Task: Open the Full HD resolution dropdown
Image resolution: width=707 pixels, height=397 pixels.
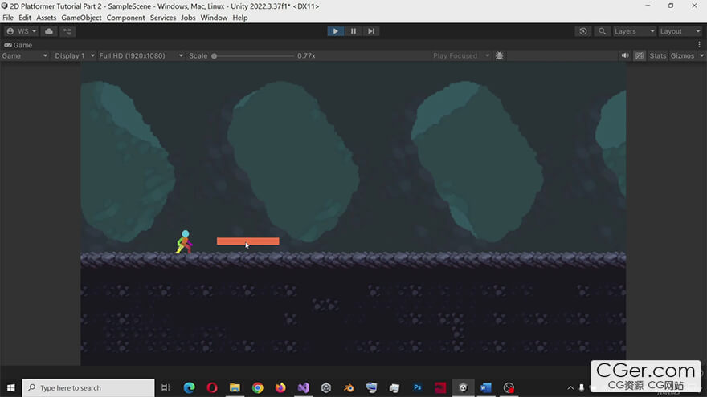Action: 141,56
